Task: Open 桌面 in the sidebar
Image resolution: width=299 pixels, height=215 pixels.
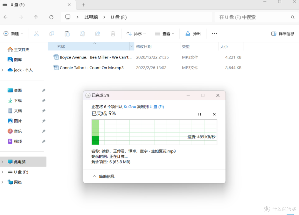Action: [x=15, y=90]
